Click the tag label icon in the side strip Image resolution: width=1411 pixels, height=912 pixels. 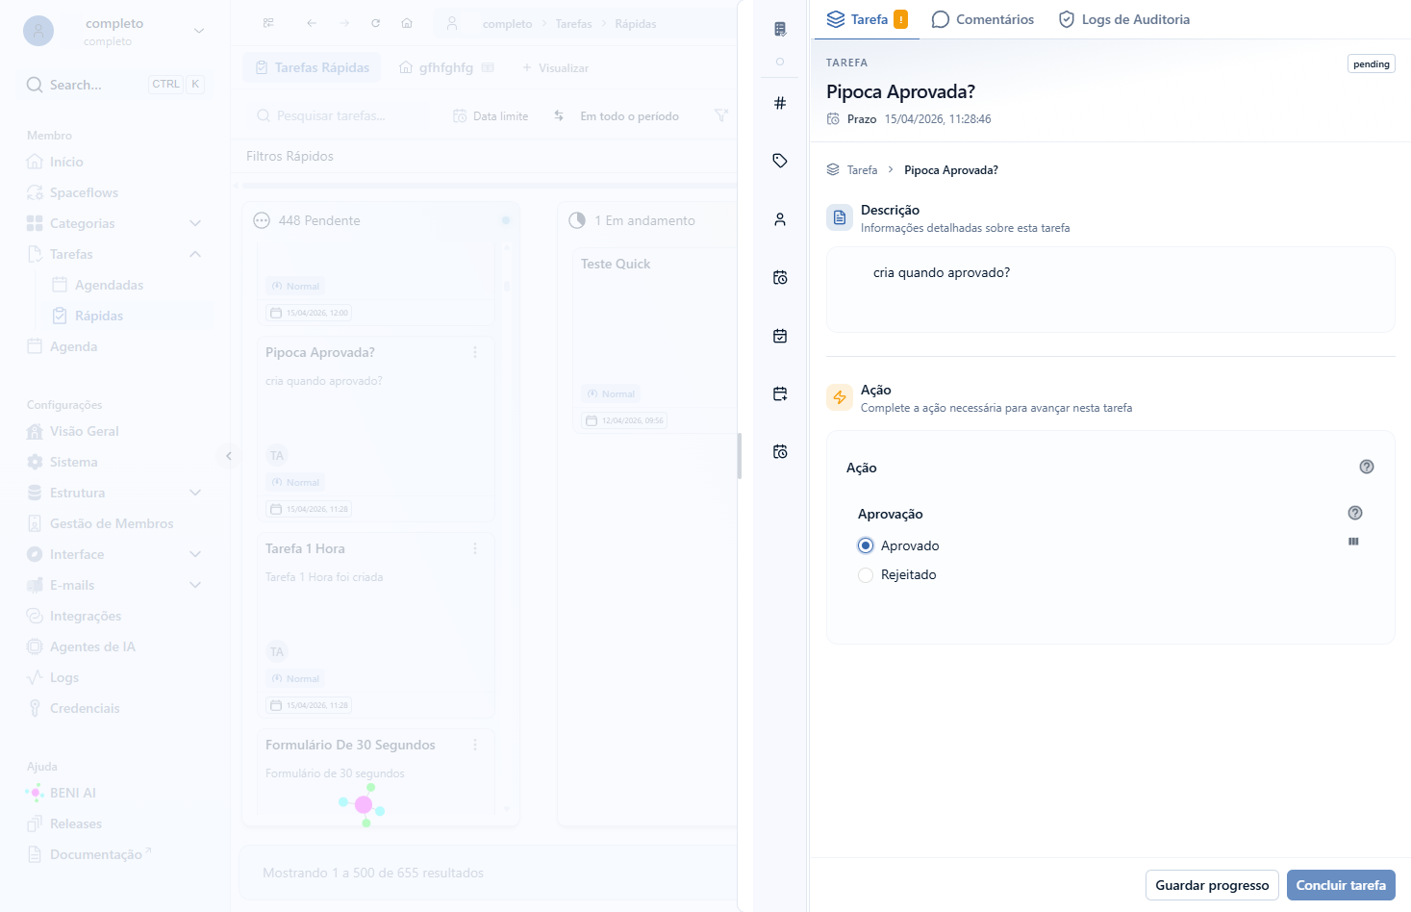coord(780,161)
